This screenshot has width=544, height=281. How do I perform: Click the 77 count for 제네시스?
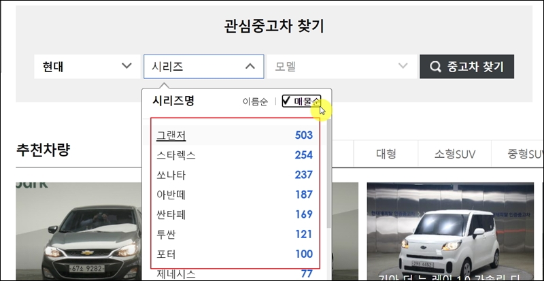(307, 274)
